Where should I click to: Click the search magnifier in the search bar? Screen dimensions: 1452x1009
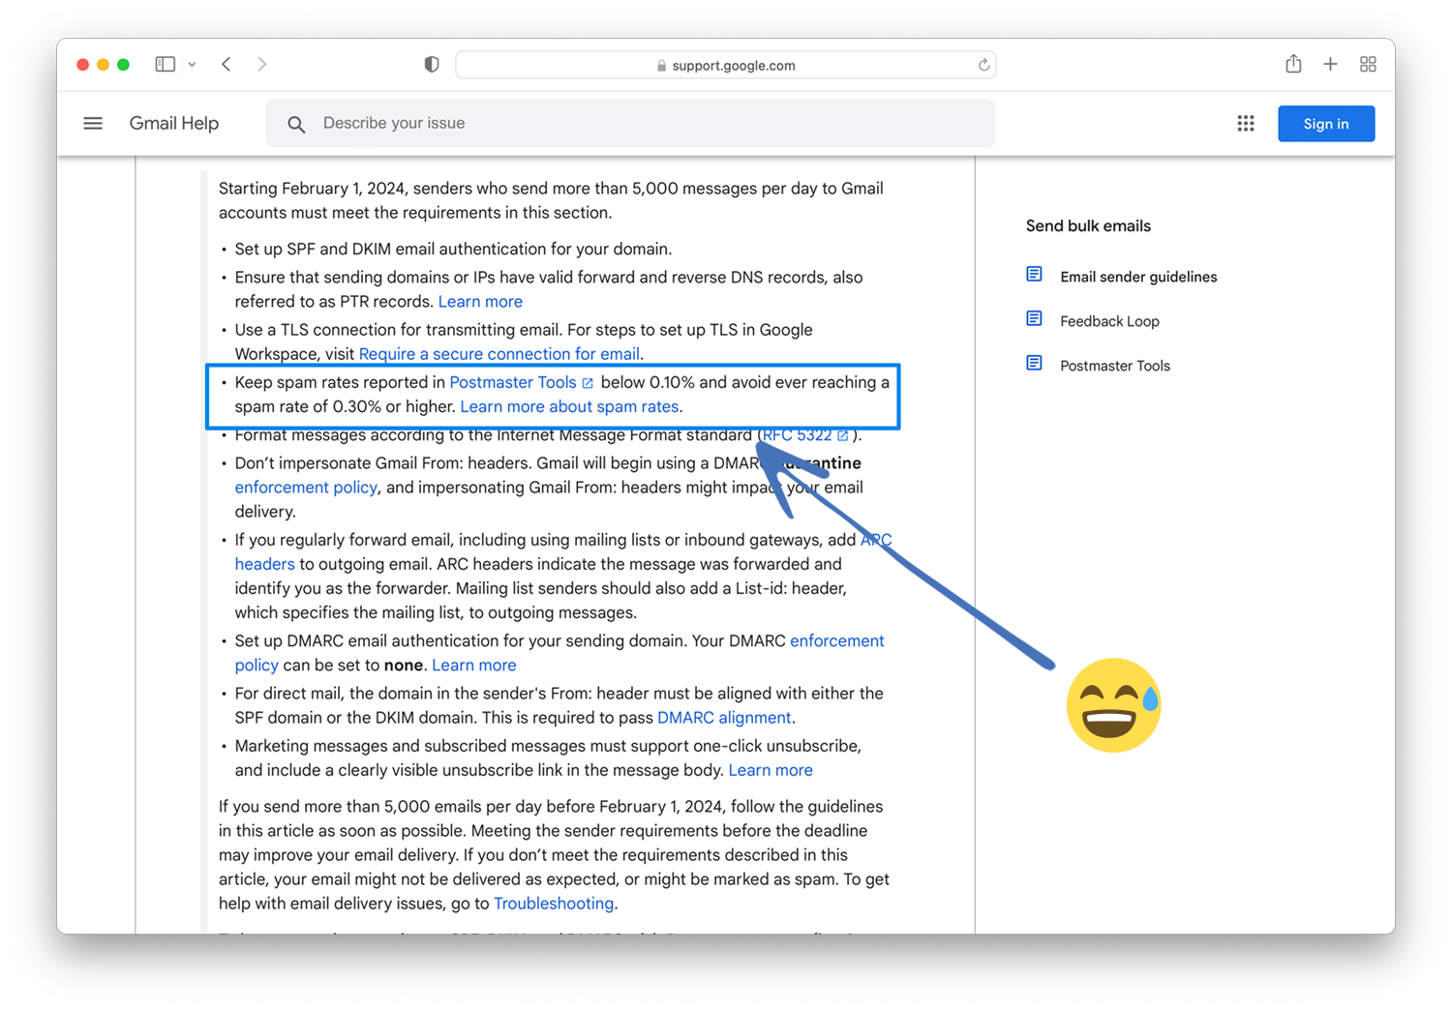pos(296,124)
